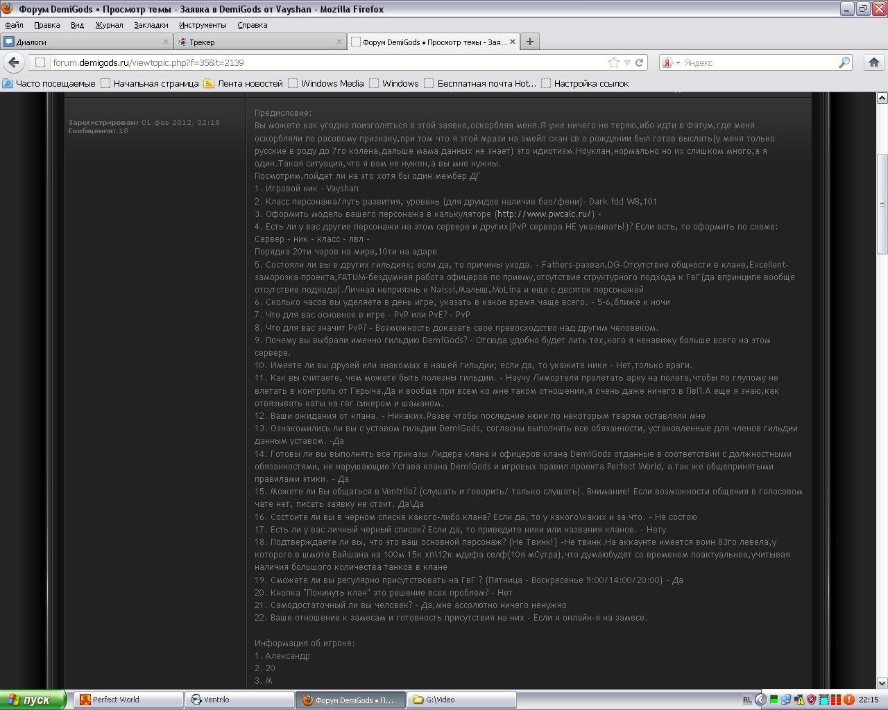Open the Firefox Home page icon

click(874, 62)
